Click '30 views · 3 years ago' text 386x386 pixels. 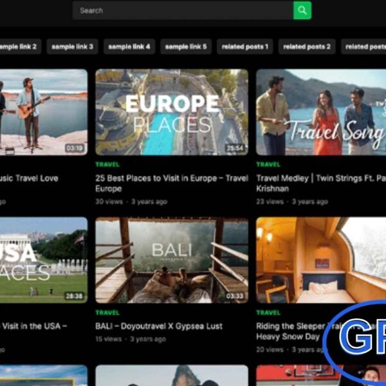[131, 201]
